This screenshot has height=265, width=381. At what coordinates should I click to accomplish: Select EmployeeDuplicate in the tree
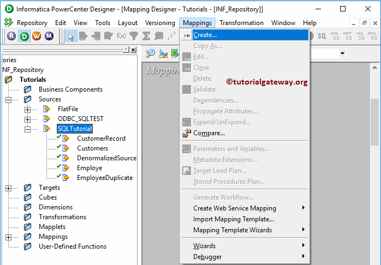[105, 178]
